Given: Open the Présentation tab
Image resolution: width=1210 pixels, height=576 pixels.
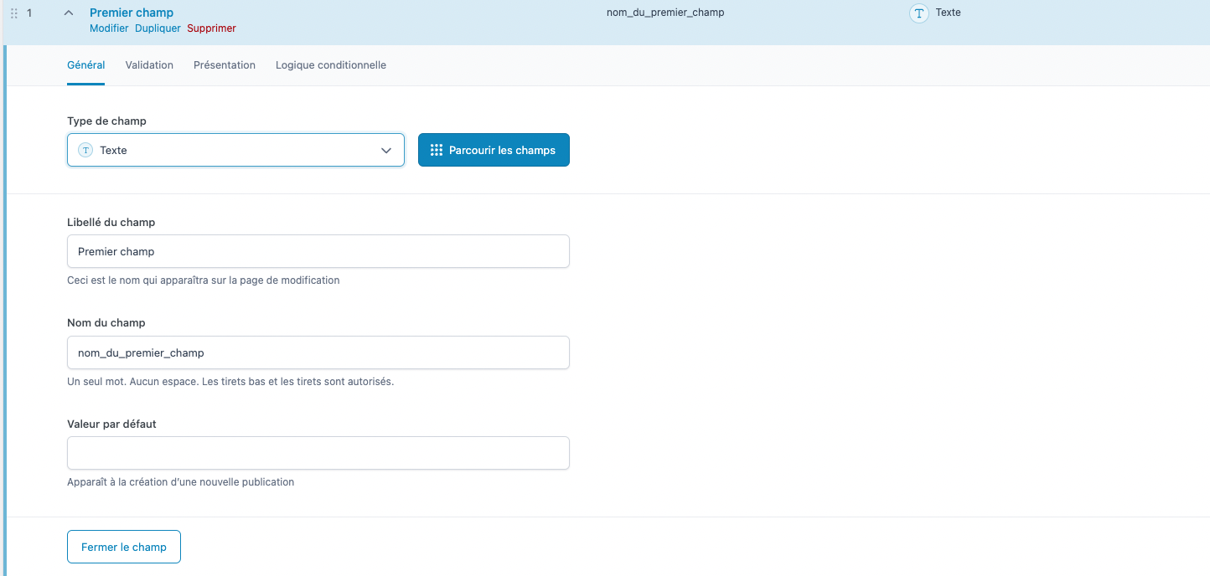Looking at the screenshot, I should [225, 65].
